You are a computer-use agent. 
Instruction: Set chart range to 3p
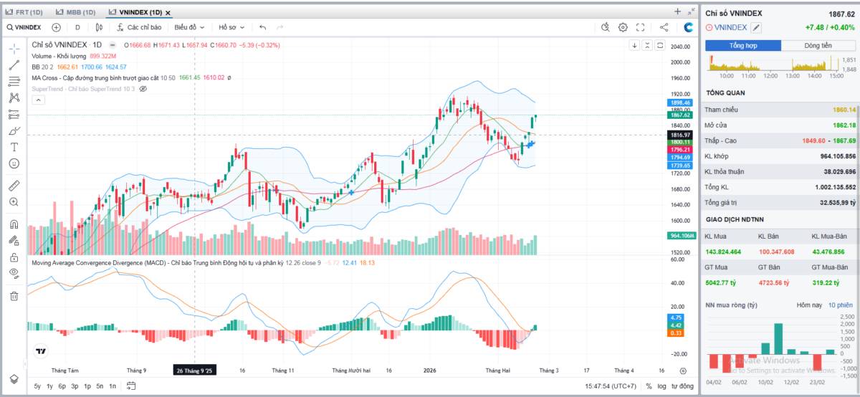tap(75, 386)
